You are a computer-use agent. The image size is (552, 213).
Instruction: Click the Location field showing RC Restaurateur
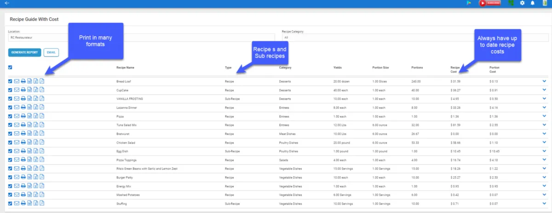pos(37,38)
